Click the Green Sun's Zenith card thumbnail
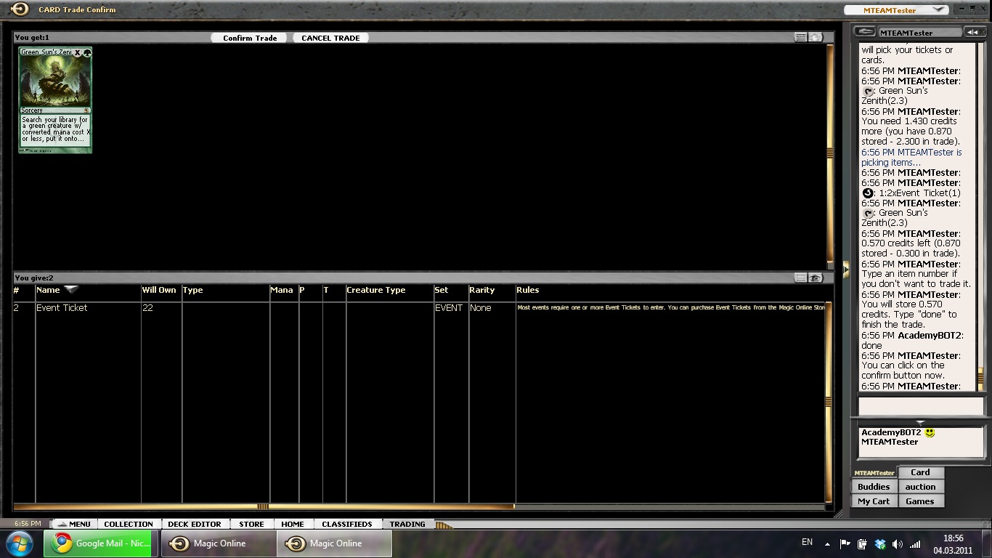Screen dimensions: 992x558 [x=55, y=100]
